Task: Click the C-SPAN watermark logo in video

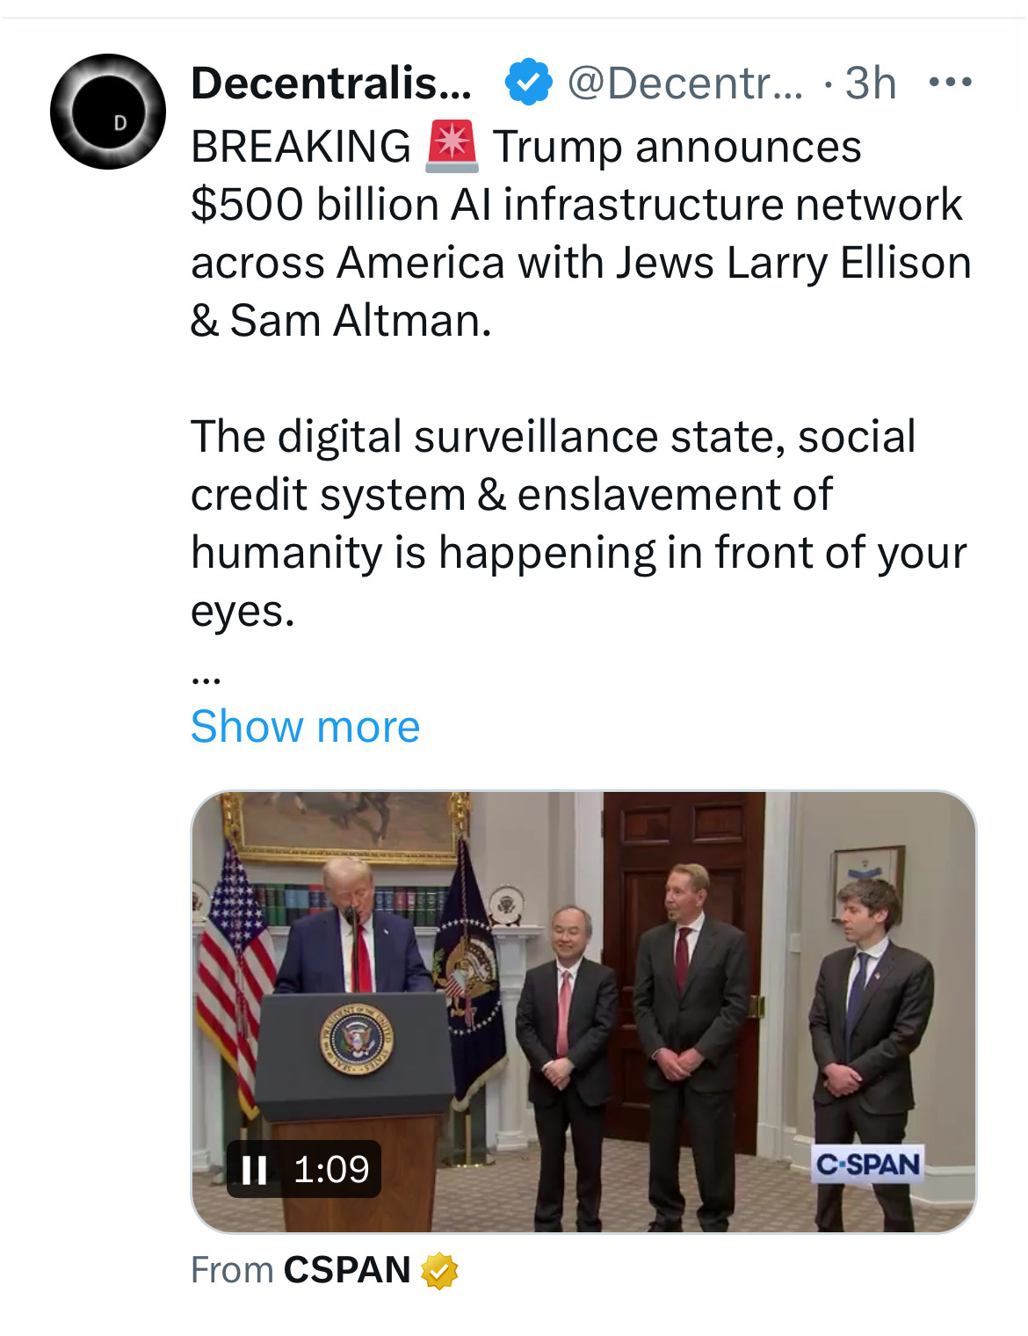Action: pos(867,1165)
